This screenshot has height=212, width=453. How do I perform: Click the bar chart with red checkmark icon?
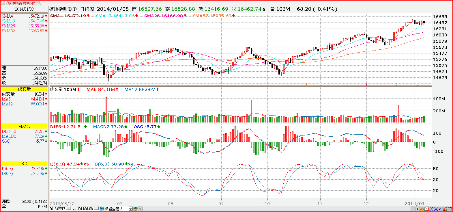tap(445, 209)
